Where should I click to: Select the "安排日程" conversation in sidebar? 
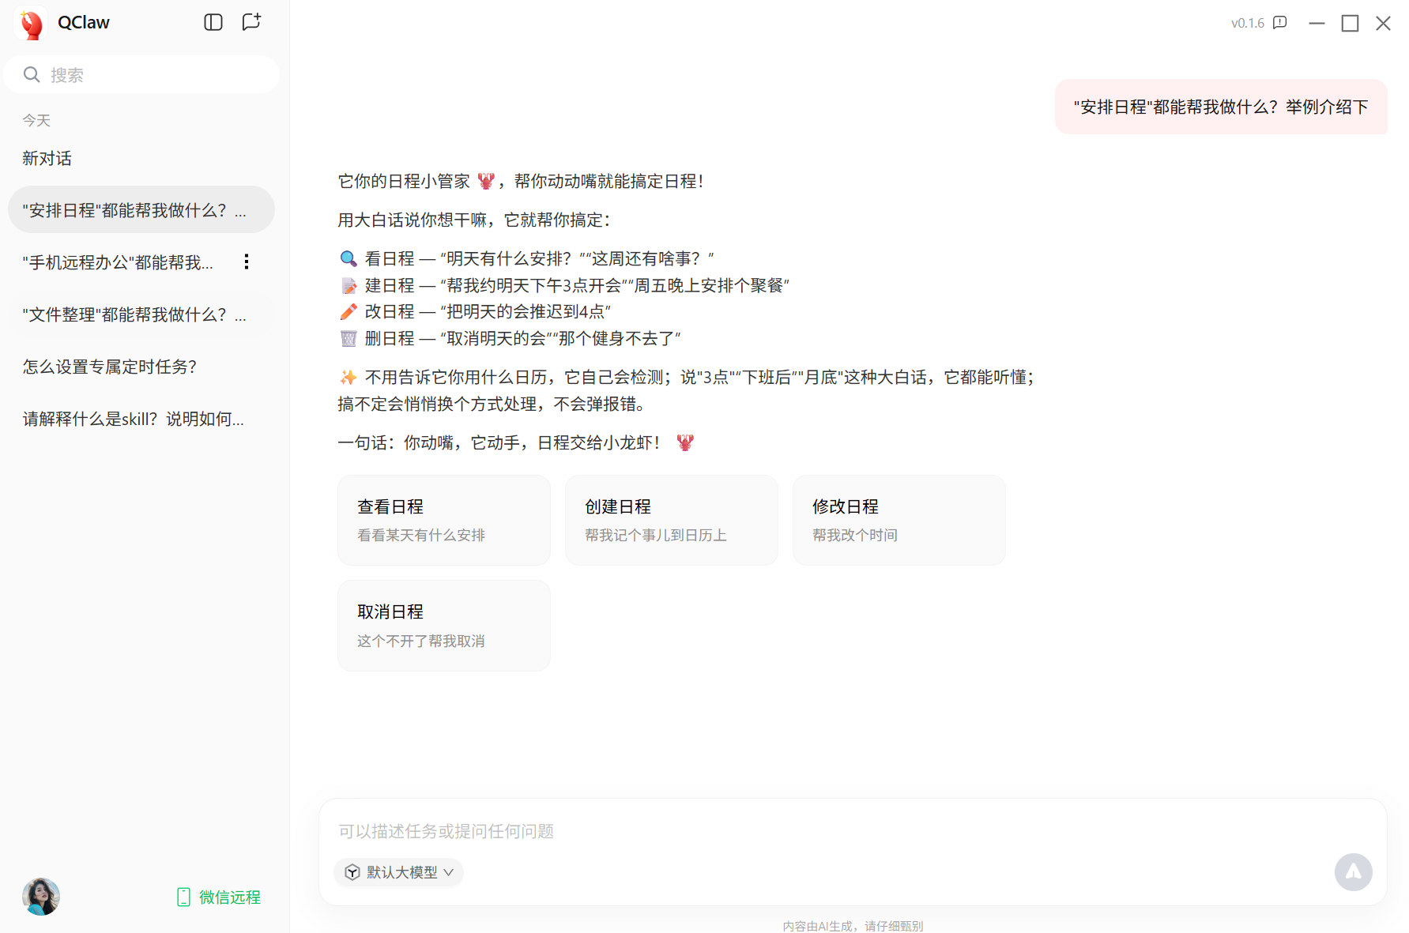coord(141,210)
